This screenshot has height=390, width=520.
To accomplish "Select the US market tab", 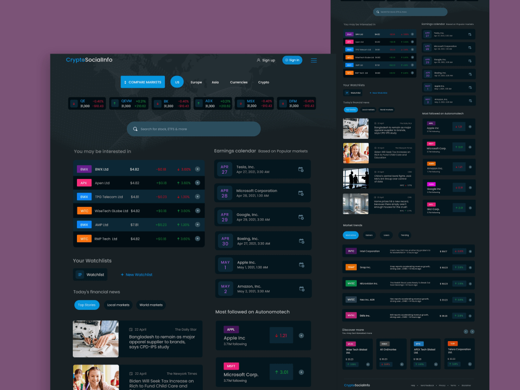I will [x=177, y=82].
